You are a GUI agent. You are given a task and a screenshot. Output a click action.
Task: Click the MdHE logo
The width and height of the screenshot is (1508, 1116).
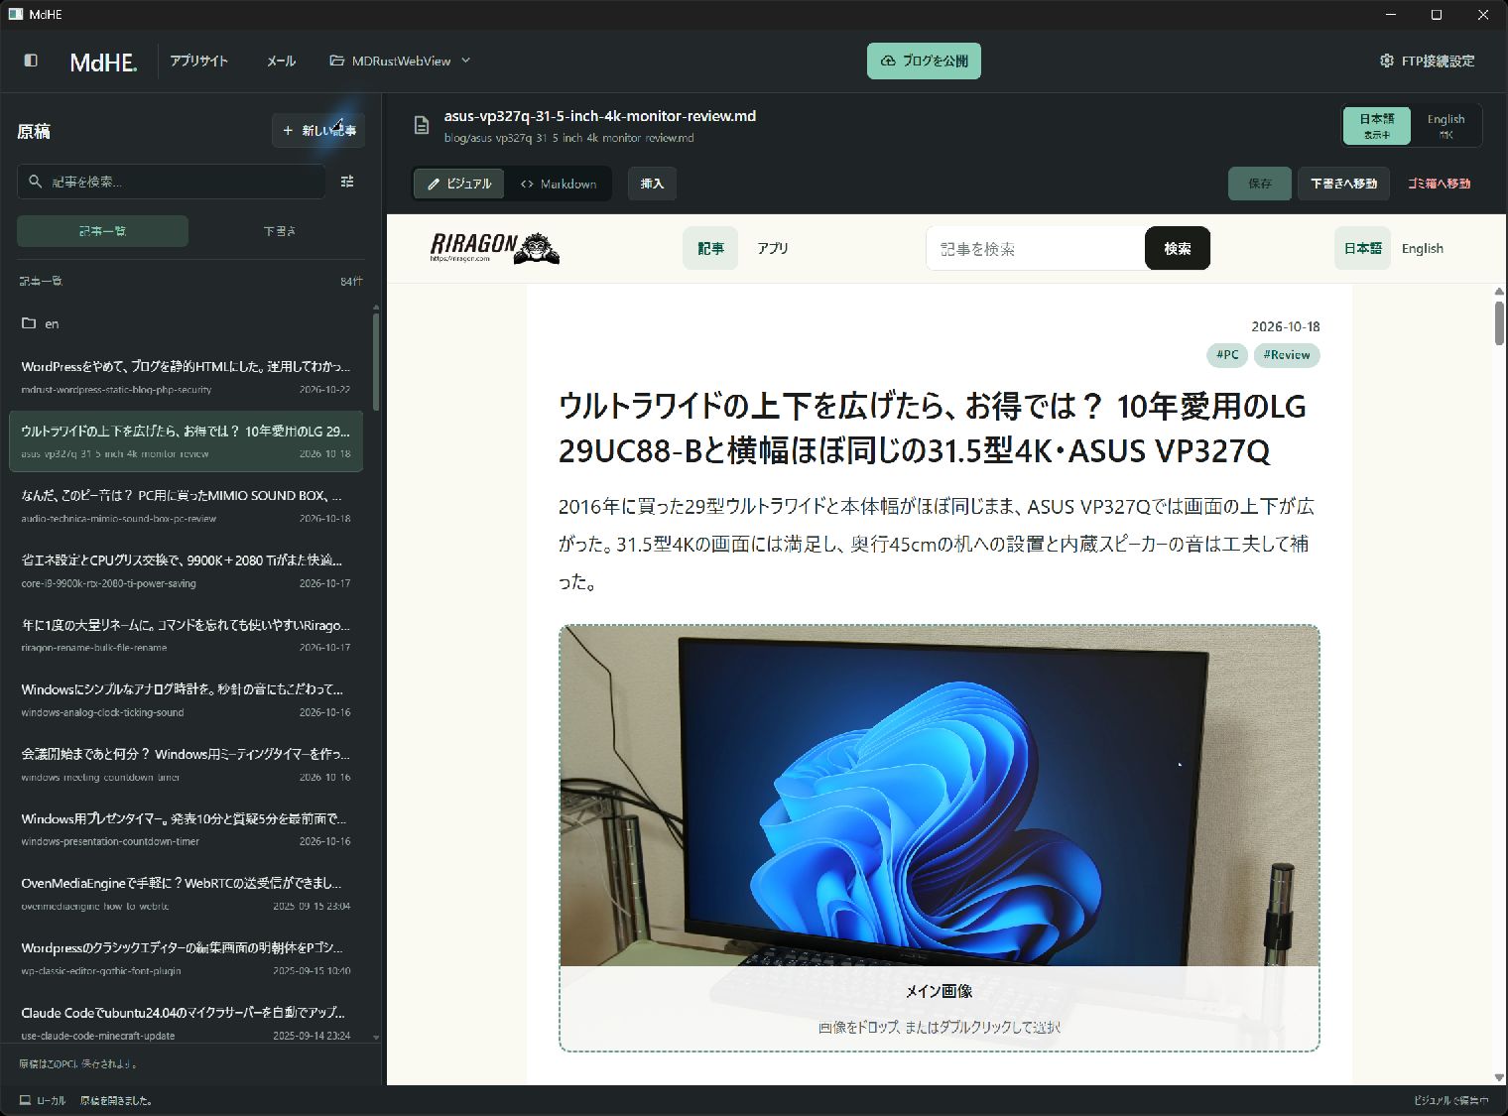[103, 62]
